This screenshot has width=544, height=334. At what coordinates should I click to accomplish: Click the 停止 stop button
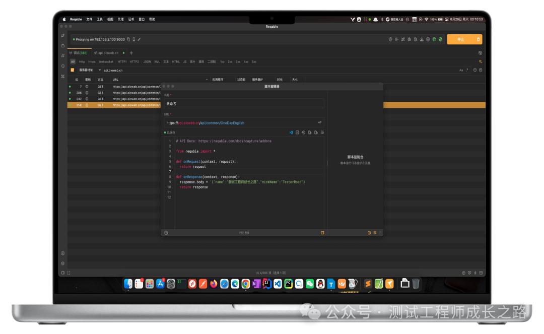point(460,39)
